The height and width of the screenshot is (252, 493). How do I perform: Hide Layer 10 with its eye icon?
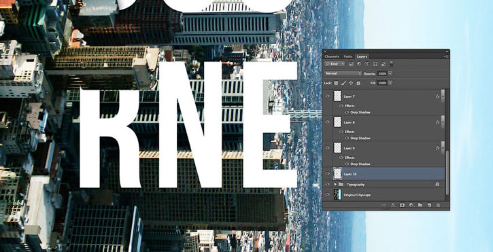(328, 173)
